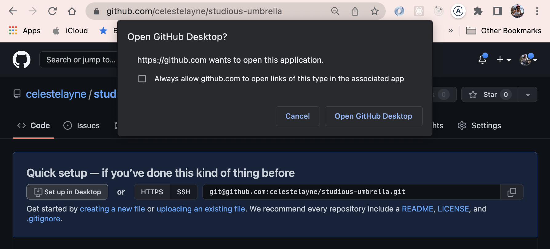550x249 pixels.
Task: Click the git clone URL field
Action: (x=351, y=192)
